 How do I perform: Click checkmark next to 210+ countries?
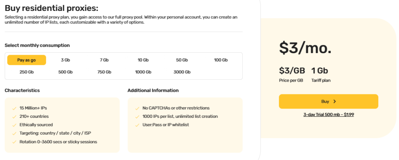click(x=14, y=116)
